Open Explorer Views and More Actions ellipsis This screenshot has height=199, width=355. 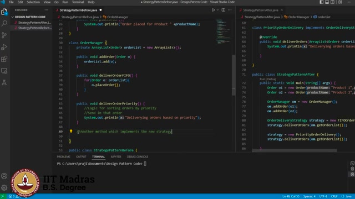point(46,10)
